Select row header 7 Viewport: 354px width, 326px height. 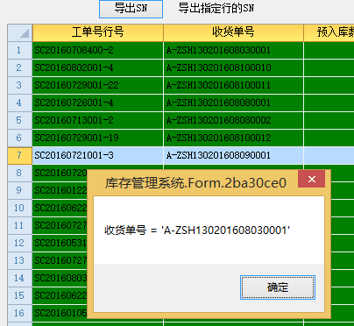(x=20, y=155)
